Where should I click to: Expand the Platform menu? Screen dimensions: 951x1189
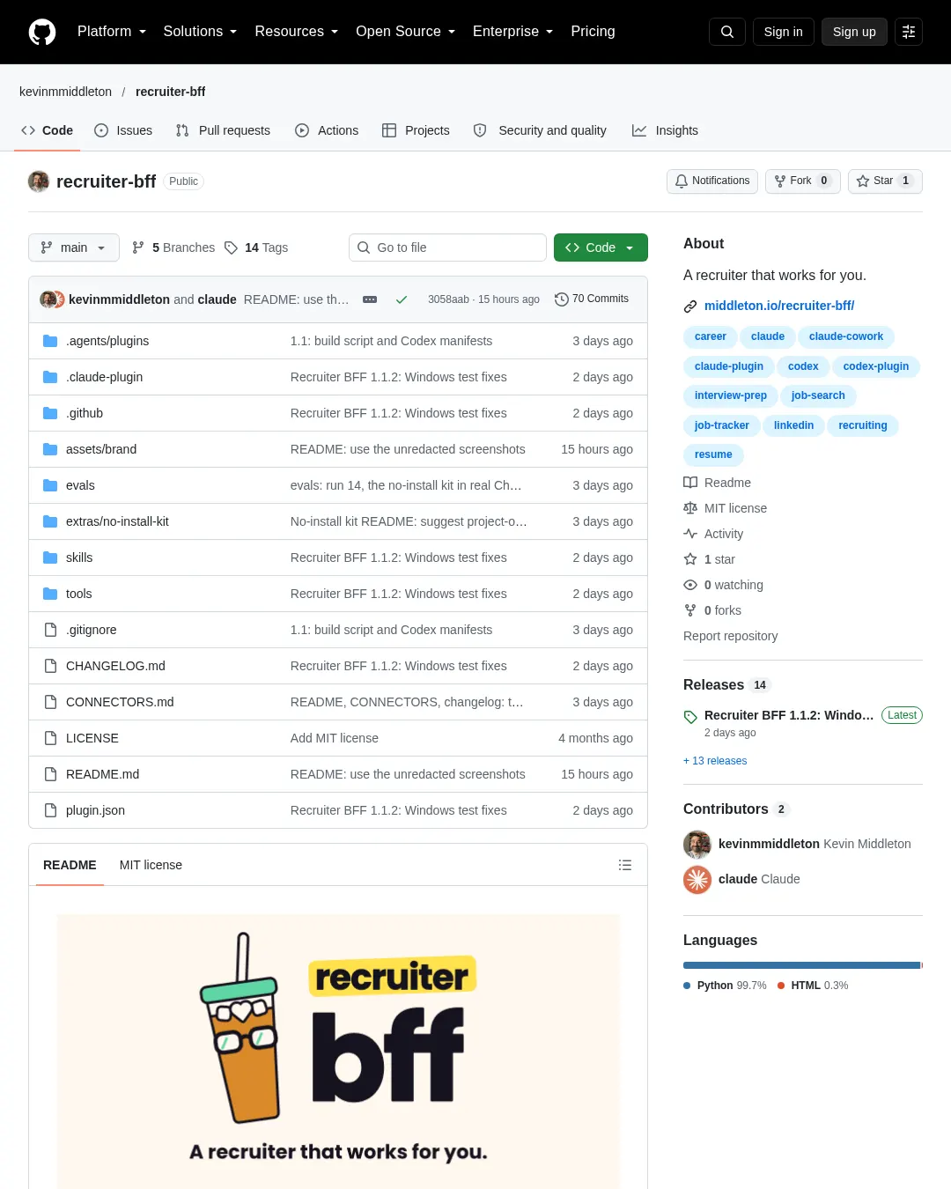click(x=112, y=32)
